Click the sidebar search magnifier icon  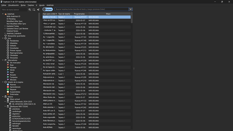pos(30,9)
